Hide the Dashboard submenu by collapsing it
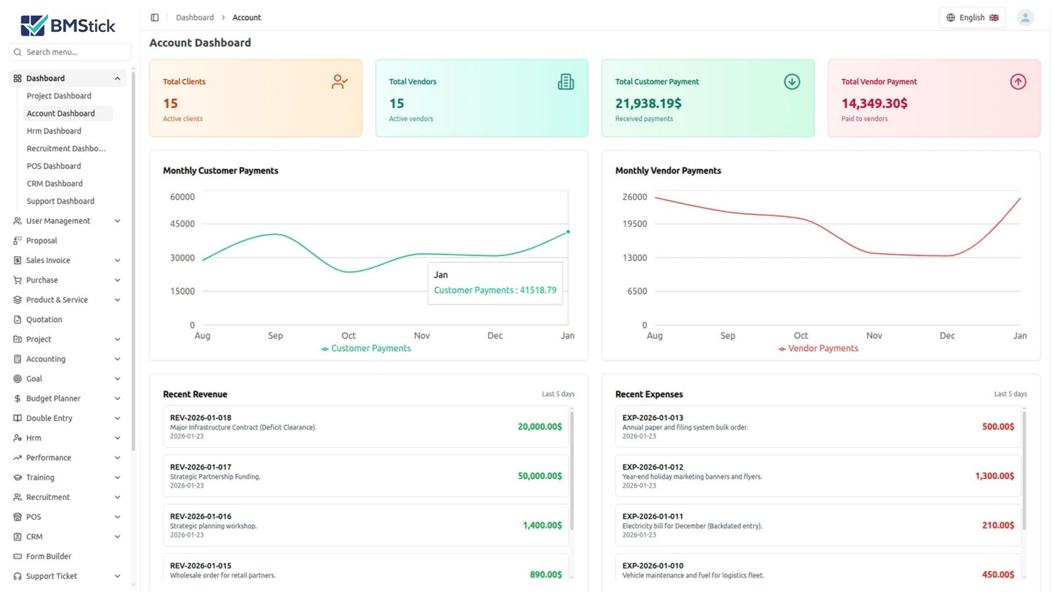 coord(117,78)
